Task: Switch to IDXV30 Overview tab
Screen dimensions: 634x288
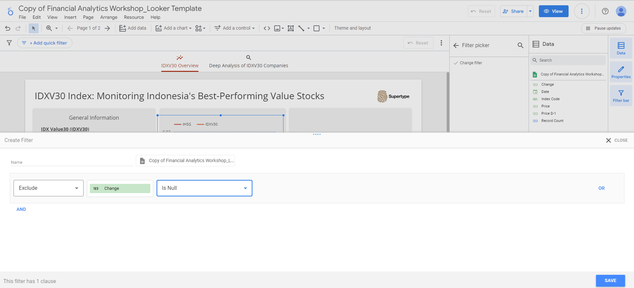Action: (x=180, y=62)
